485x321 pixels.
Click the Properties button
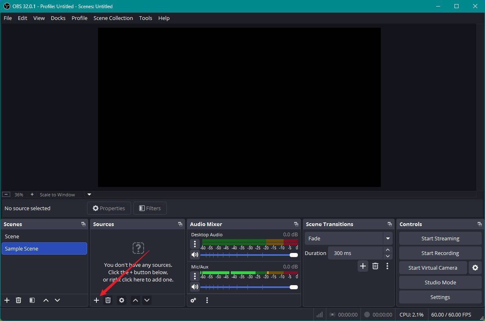pyautogui.click(x=109, y=208)
